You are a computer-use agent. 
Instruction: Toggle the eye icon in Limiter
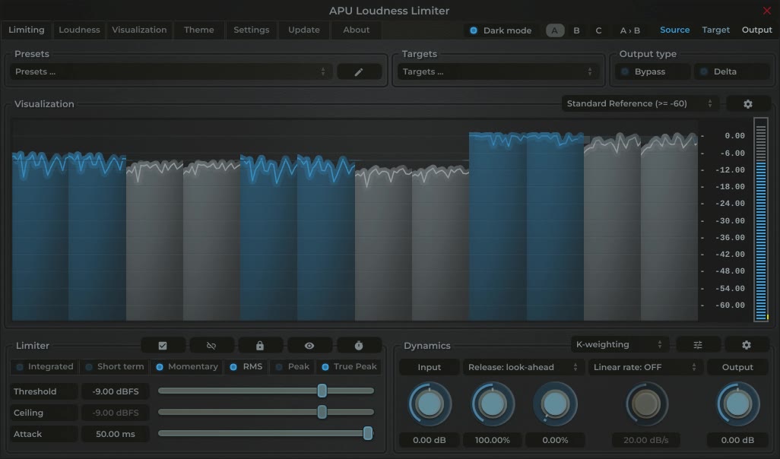pos(309,346)
